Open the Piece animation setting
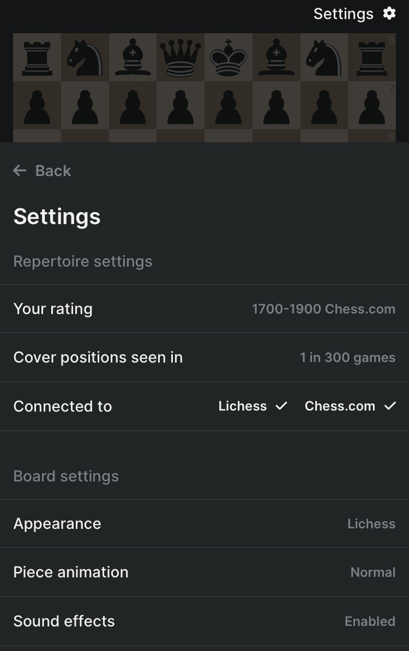Image resolution: width=409 pixels, height=651 pixels. coord(373,572)
